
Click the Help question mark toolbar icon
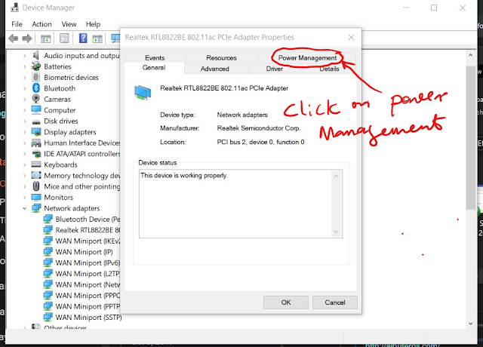pyautogui.click(x=83, y=38)
